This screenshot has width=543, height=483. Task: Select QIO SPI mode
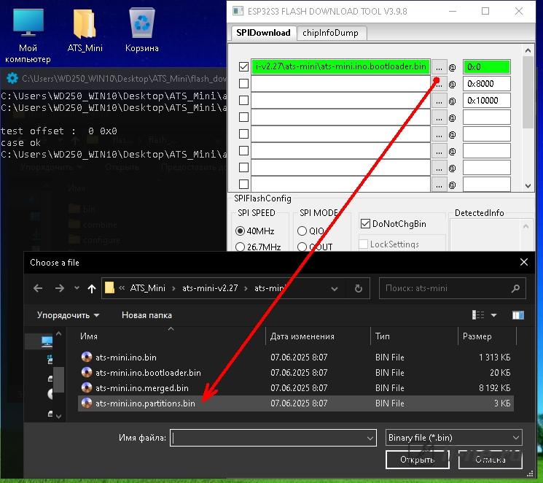[302, 231]
